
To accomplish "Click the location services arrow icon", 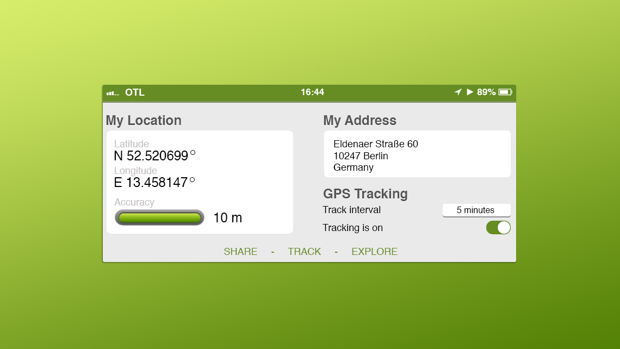I will (x=458, y=92).
